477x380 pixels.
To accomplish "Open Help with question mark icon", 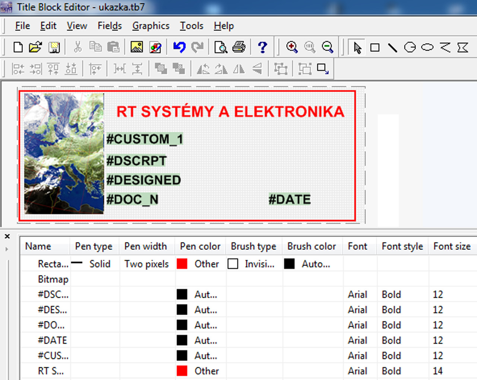I will click(263, 47).
